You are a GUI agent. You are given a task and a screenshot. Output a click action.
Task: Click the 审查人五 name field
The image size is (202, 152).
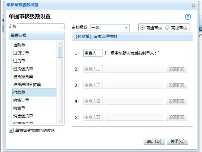pos(93,117)
